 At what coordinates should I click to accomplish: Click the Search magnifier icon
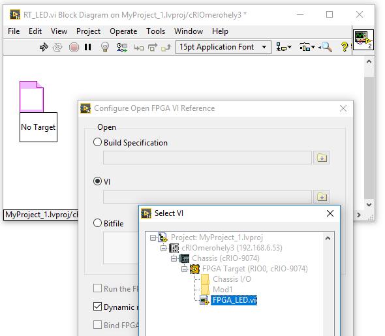[326, 46]
